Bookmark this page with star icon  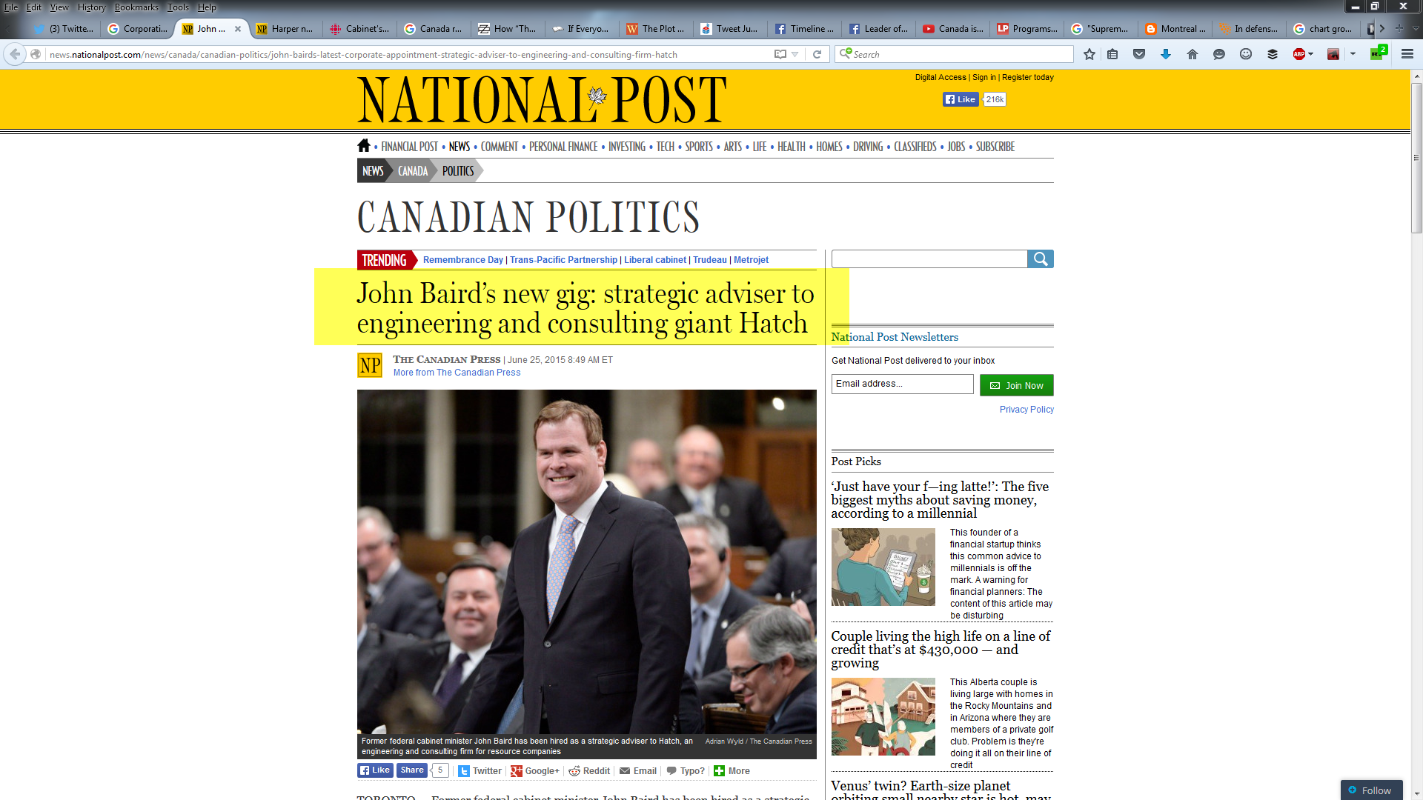tap(1089, 54)
